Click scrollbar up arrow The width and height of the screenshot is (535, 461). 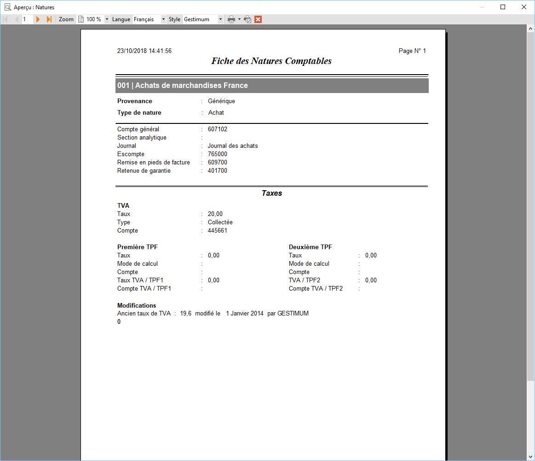530,29
